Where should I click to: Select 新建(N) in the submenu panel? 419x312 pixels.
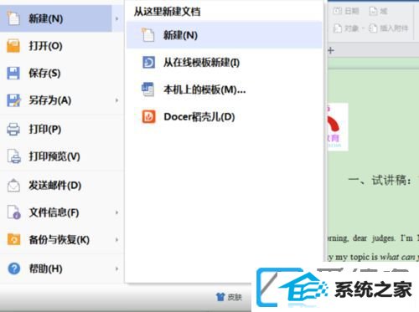[x=225, y=35]
